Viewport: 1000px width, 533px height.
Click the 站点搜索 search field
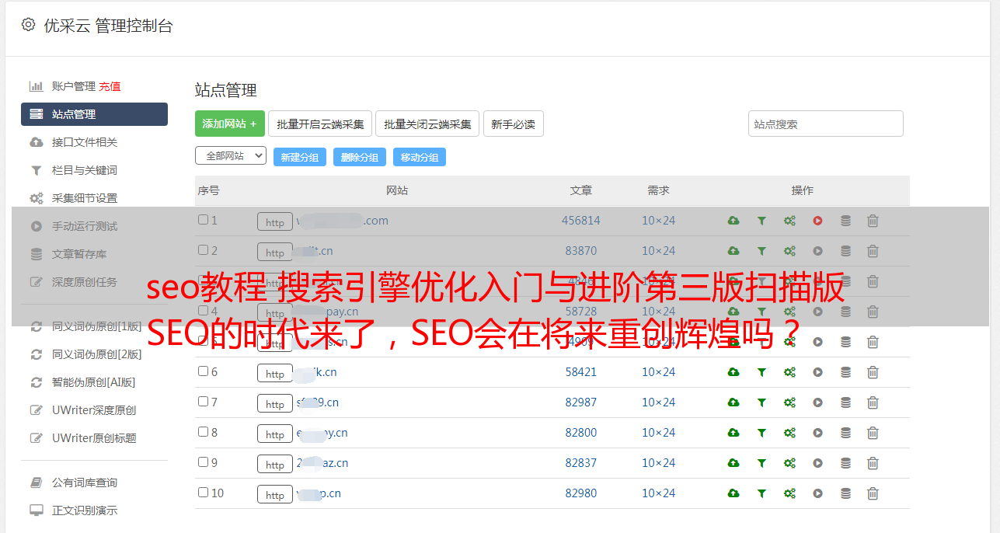coord(825,124)
